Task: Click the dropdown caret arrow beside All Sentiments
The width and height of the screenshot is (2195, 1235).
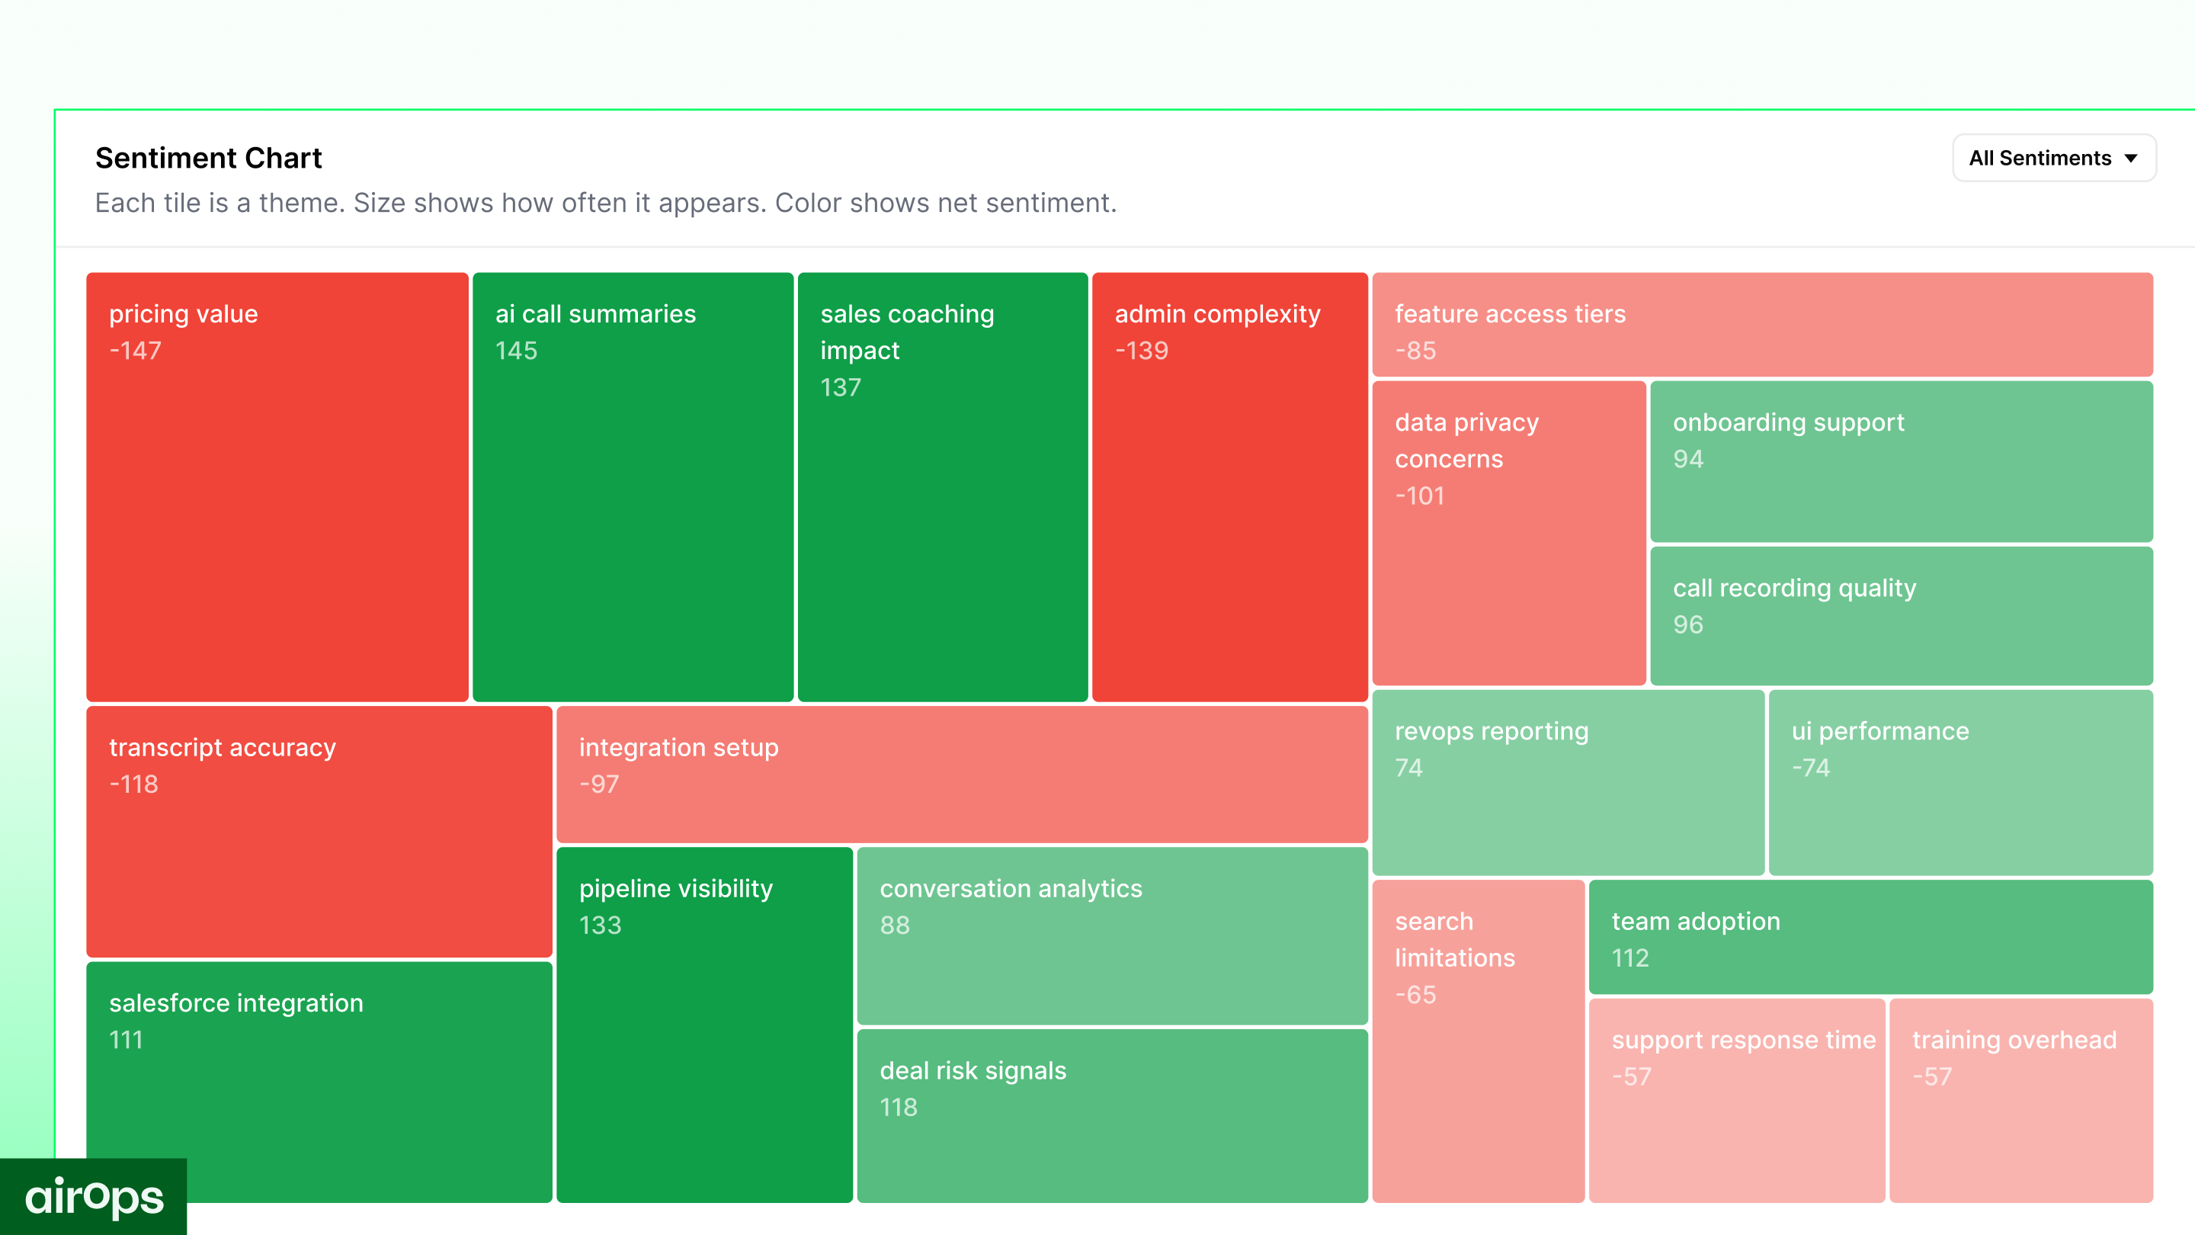Action: pos(2131,159)
